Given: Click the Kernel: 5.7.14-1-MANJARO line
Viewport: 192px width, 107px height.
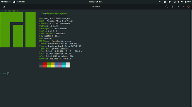Looking at the screenshot, I should tap(55, 24).
